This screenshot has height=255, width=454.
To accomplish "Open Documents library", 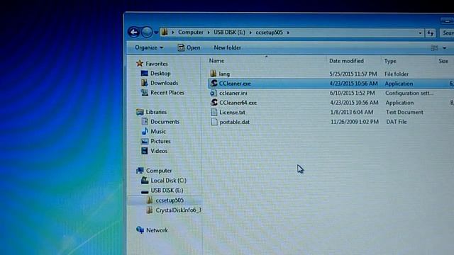I will [165, 122].
